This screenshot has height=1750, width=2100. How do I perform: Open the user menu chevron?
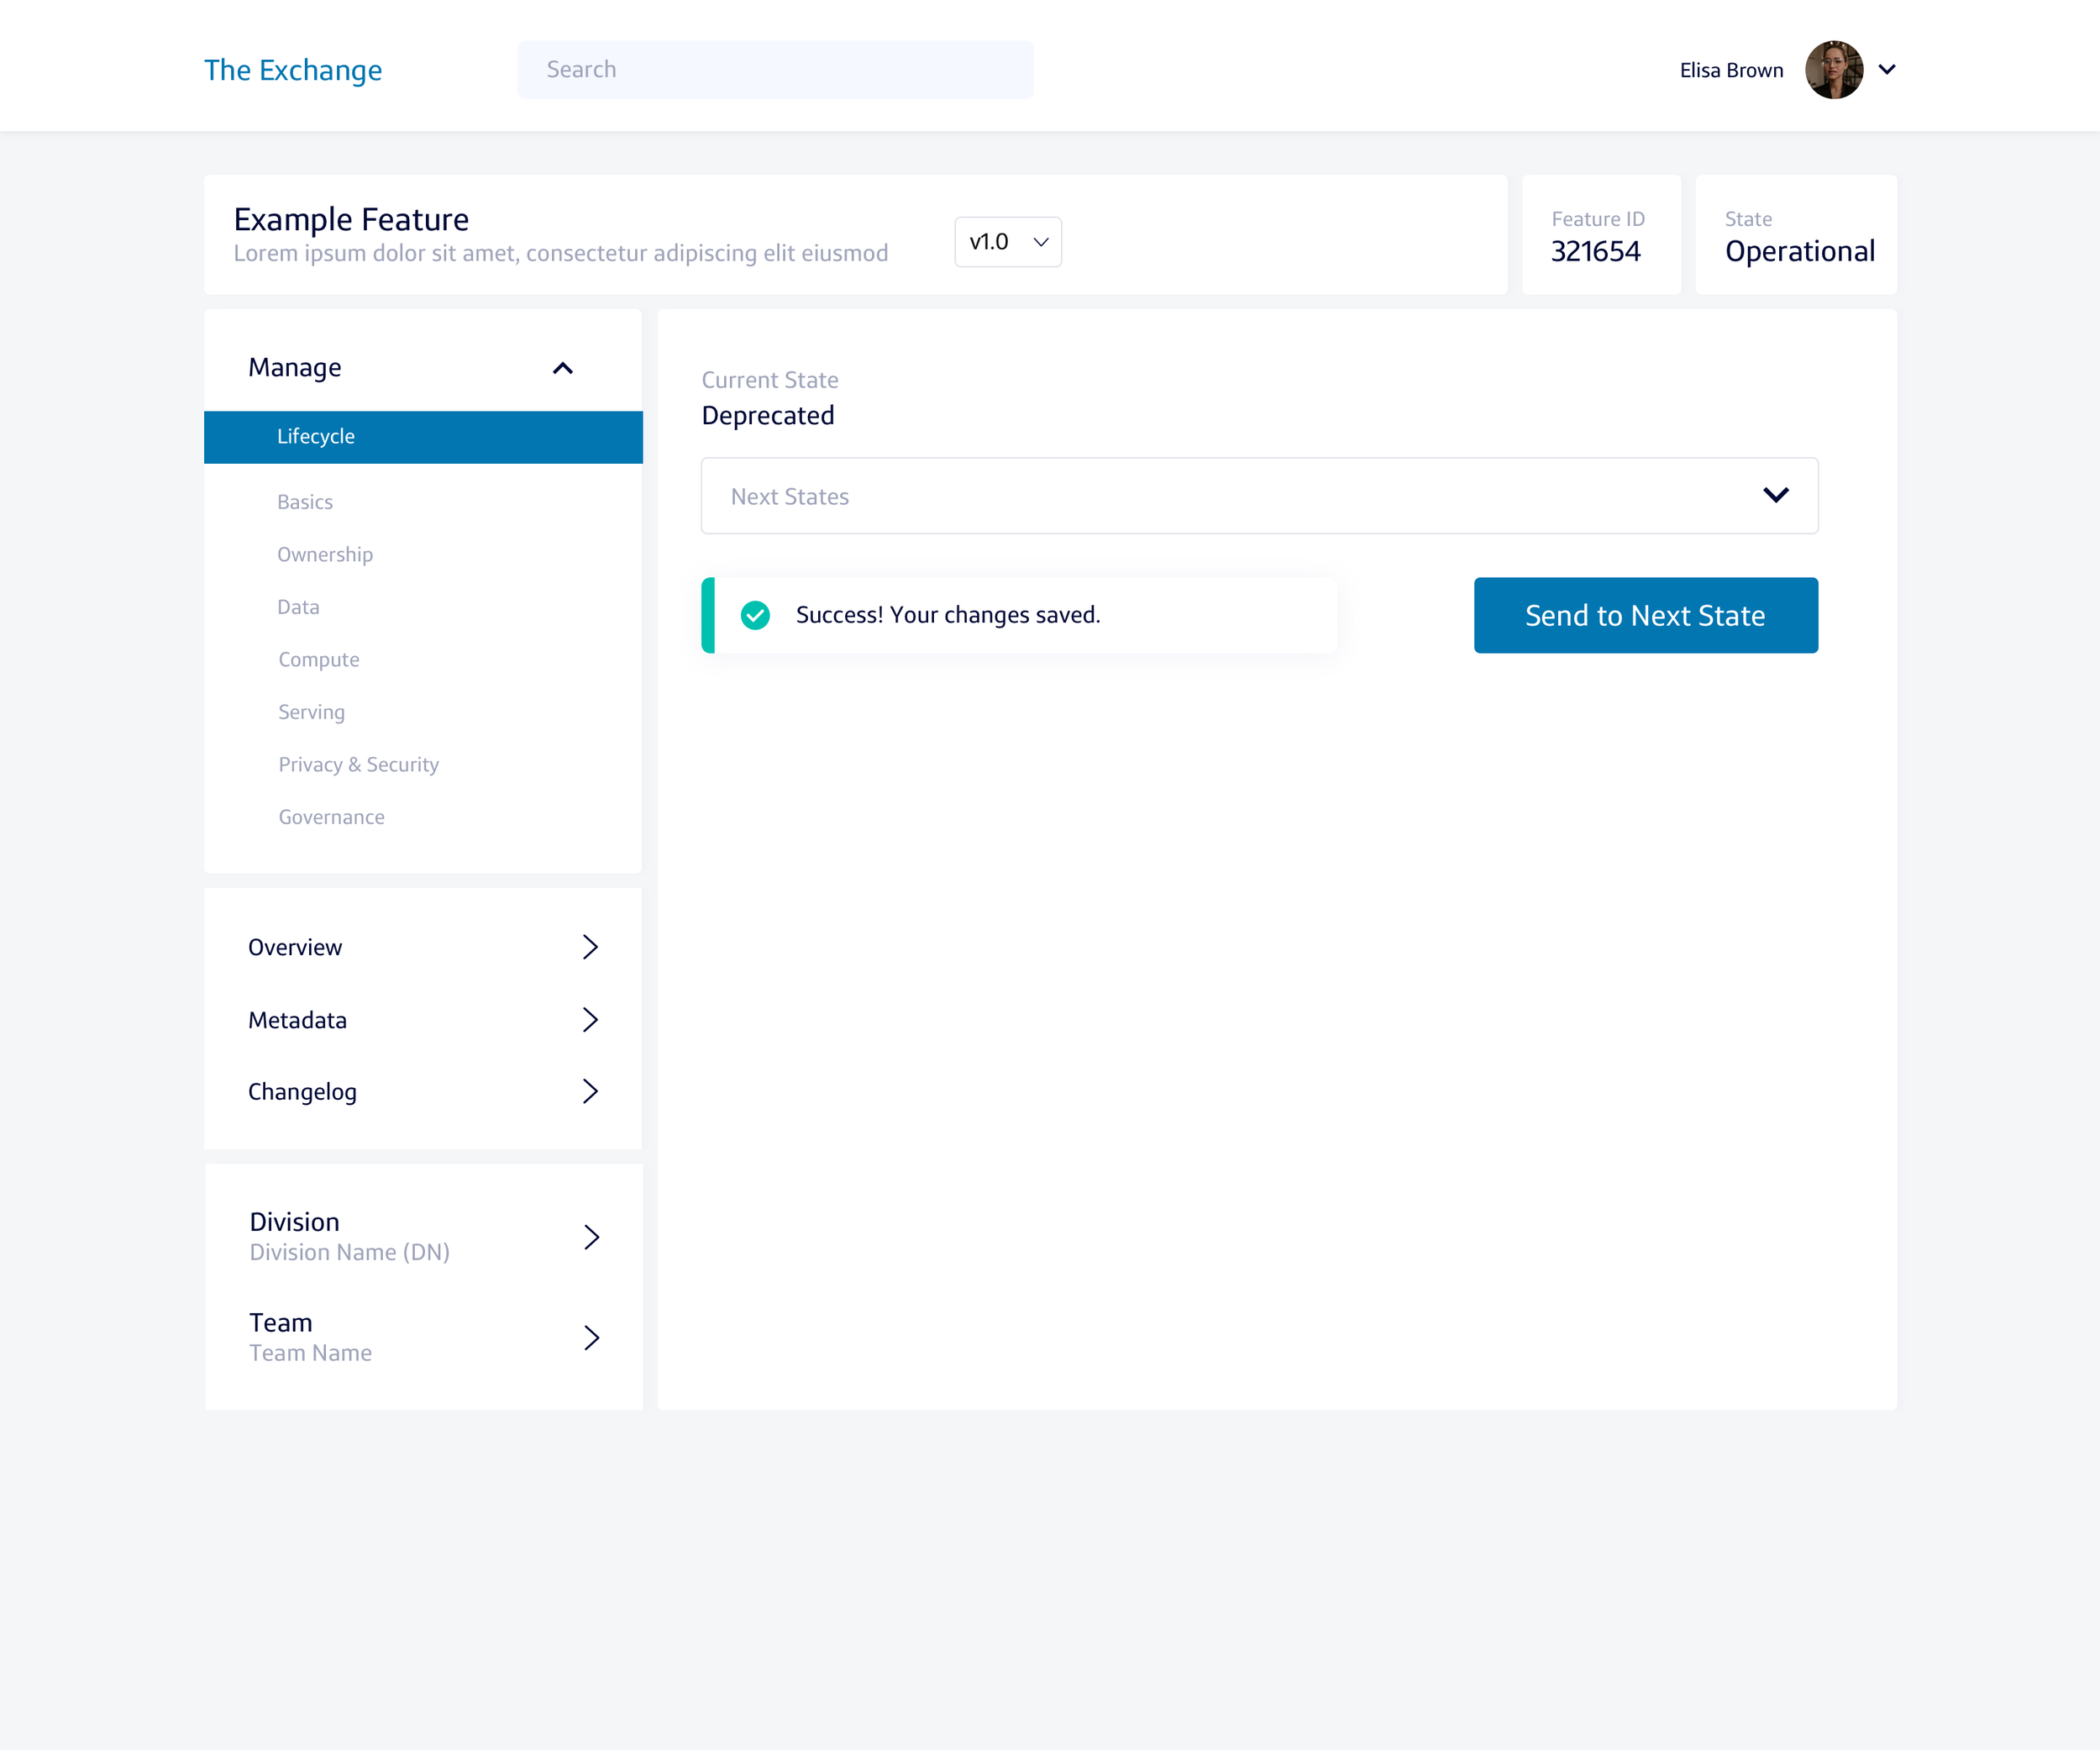(1887, 70)
